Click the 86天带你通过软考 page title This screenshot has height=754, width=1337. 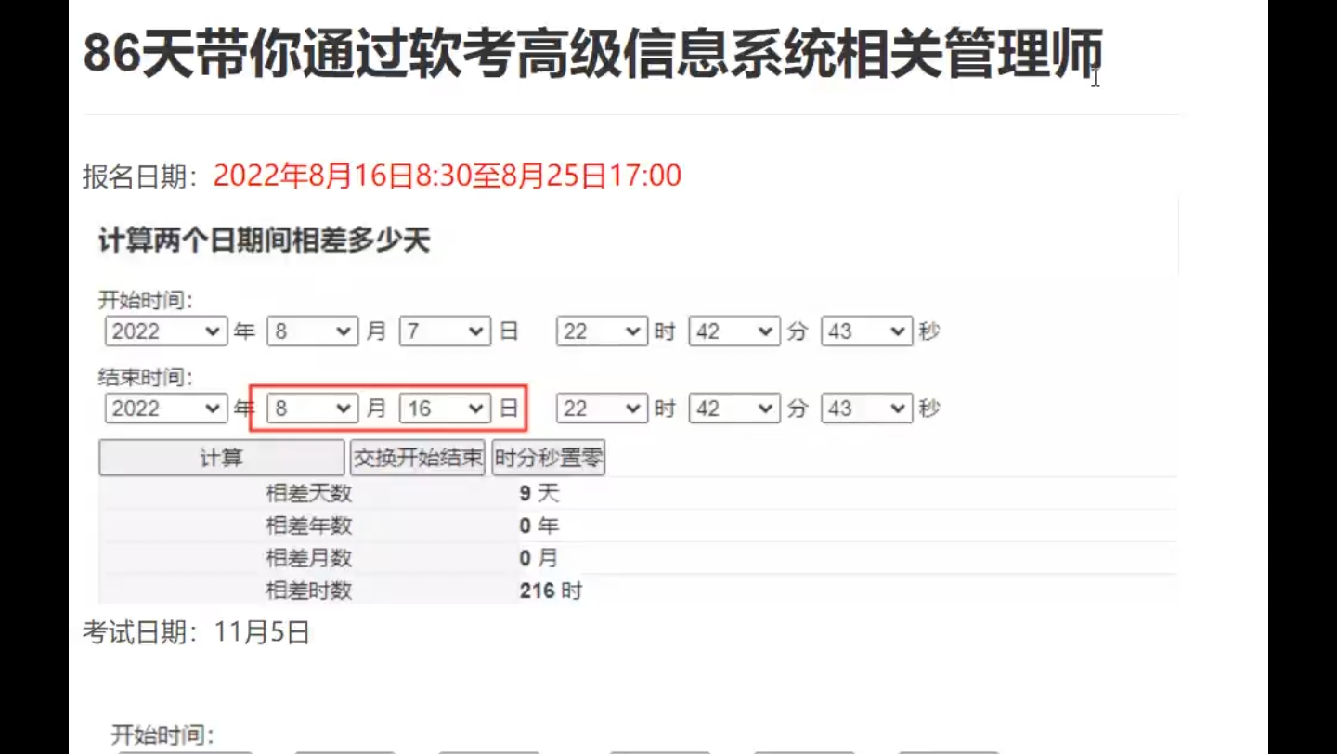pos(591,54)
